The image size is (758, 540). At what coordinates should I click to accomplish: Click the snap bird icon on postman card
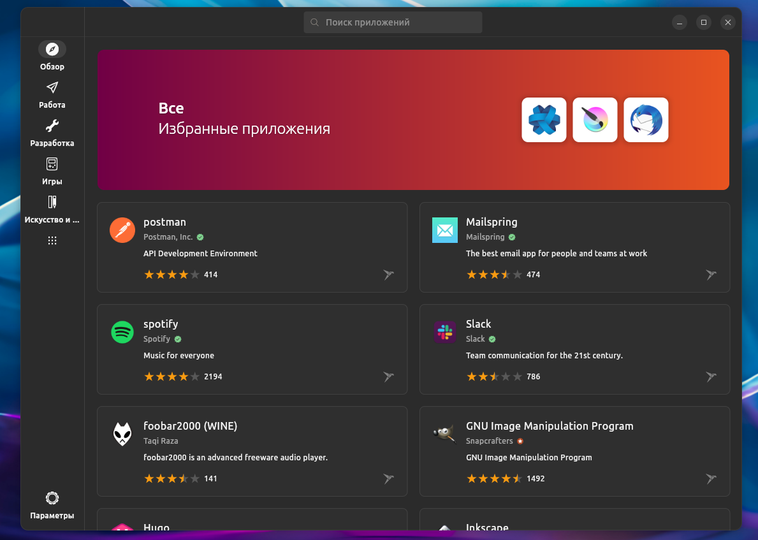pyautogui.click(x=389, y=275)
